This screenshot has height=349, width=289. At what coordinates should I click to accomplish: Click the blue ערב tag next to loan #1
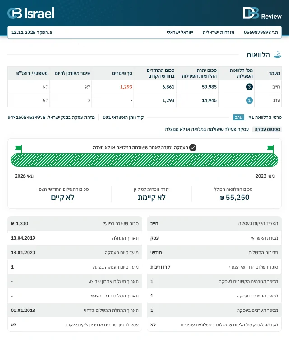[x=238, y=117]
